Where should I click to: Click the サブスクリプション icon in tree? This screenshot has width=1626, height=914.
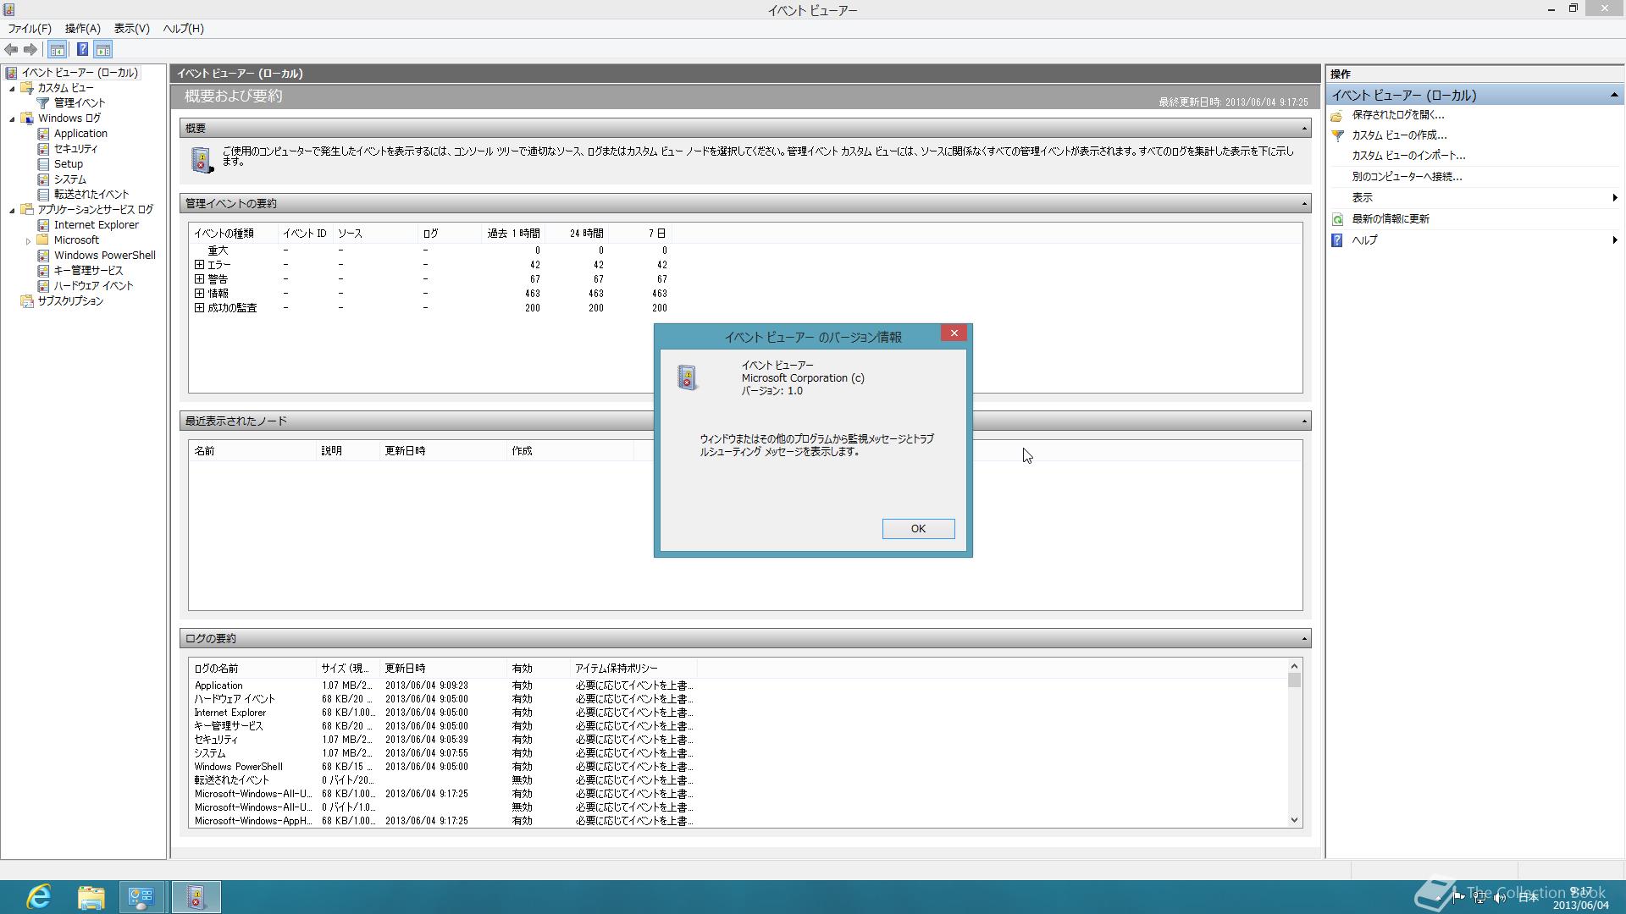coord(27,301)
